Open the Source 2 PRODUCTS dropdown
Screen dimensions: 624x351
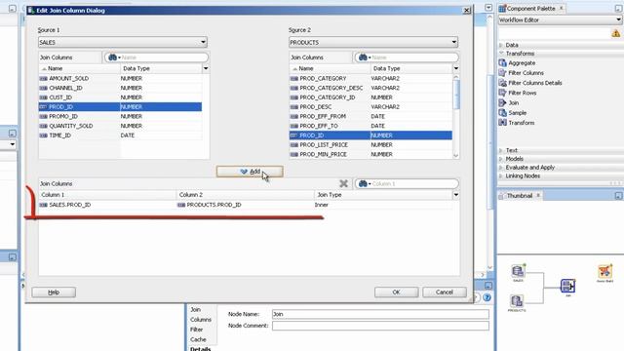point(373,42)
